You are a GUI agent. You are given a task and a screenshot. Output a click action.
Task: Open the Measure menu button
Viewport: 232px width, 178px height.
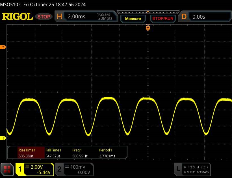(x=133, y=19)
